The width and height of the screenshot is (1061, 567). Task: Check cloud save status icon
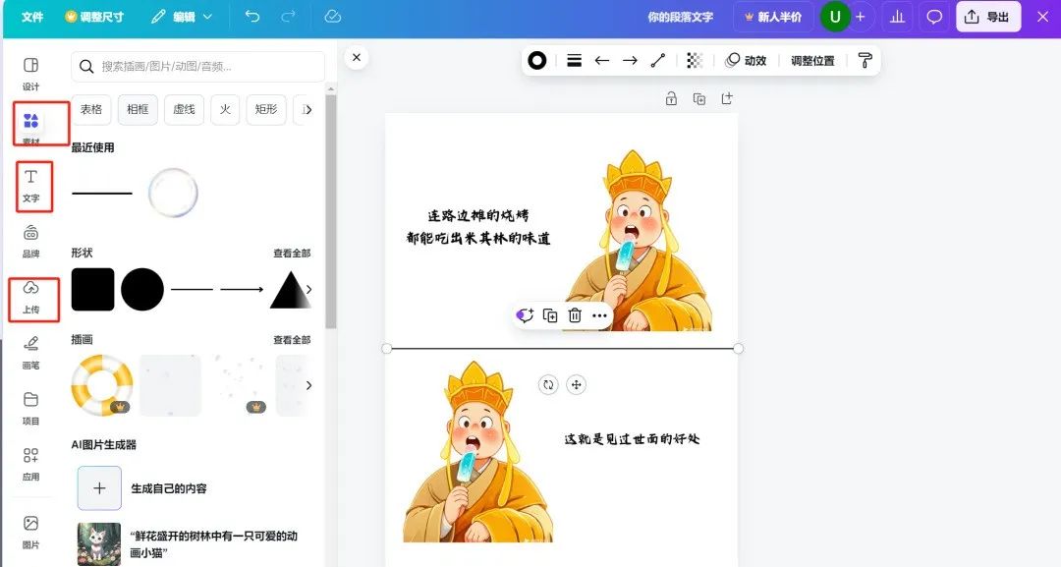pos(332,17)
